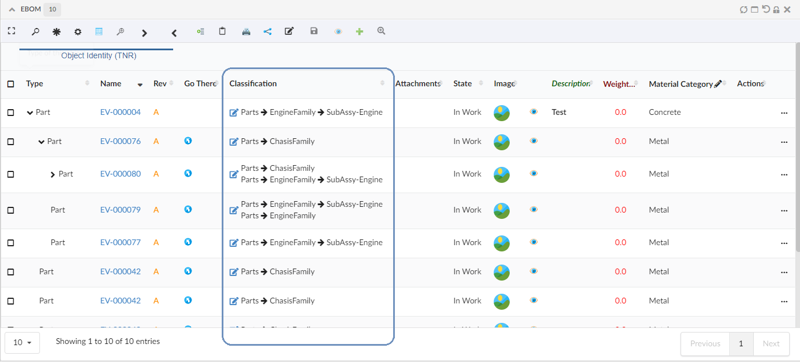Click the print icon in the toolbar

click(x=246, y=32)
